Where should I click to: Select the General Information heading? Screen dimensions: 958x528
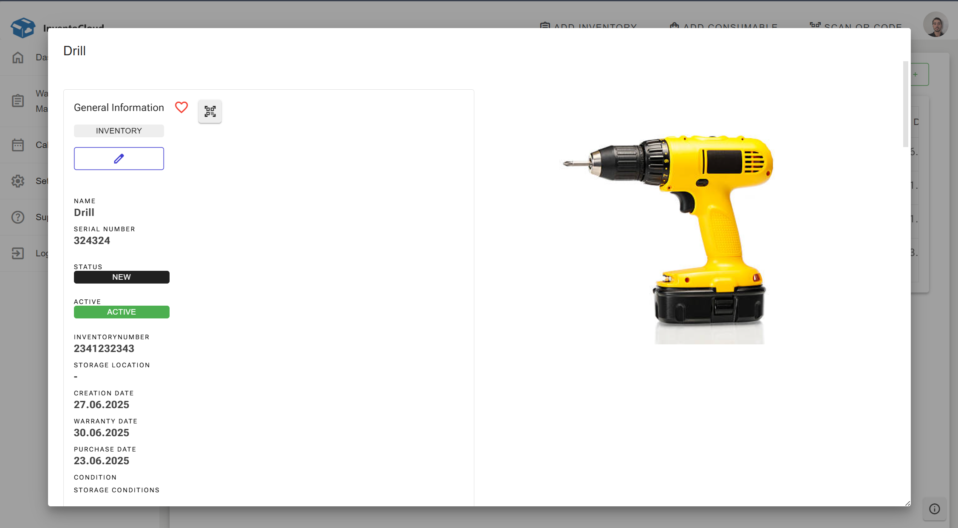tap(119, 108)
